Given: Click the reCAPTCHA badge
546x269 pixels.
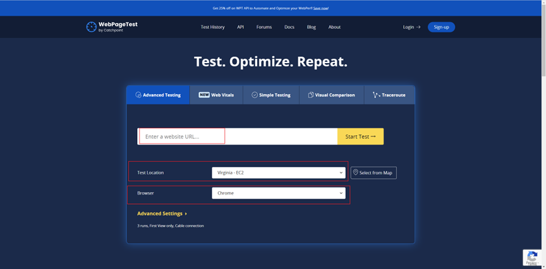Looking at the screenshot, I should [x=533, y=258].
